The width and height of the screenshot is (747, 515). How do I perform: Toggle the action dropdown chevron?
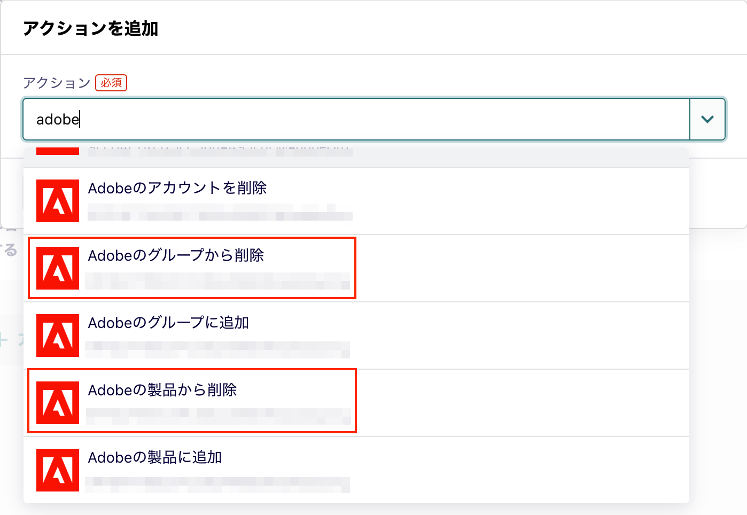click(707, 119)
